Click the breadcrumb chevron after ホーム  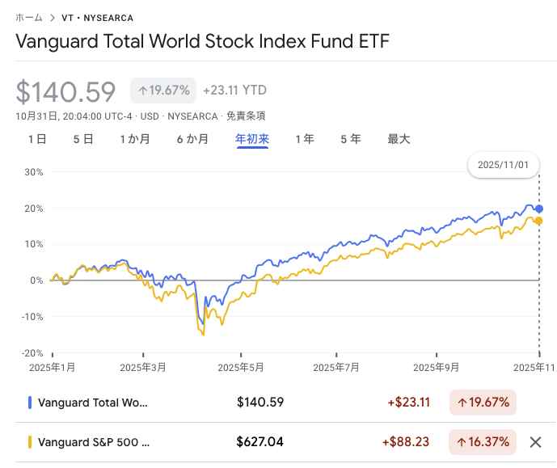(53, 18)
